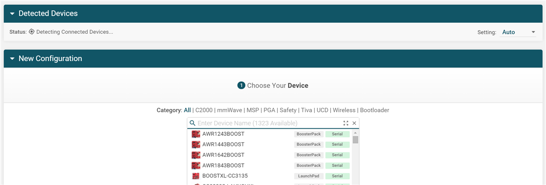Click the AWR1642BOOST board icon

[x=196, y=155]
